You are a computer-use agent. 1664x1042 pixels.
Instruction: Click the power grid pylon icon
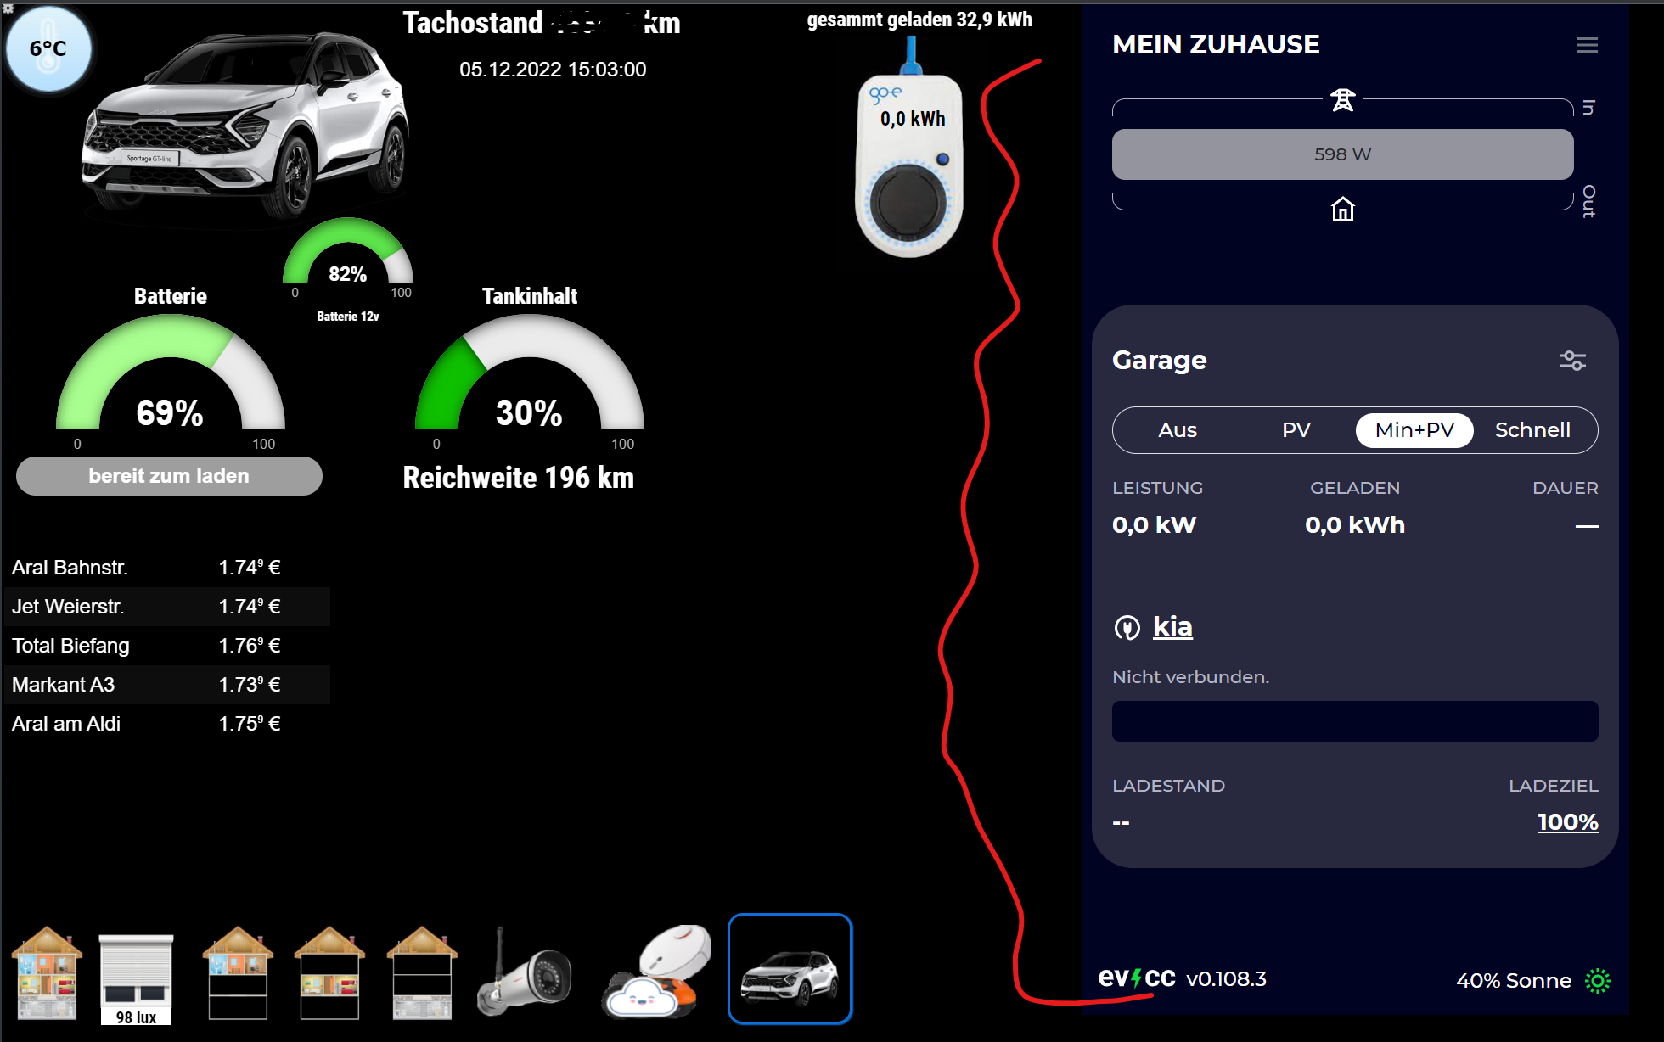tap(1342, 100)
